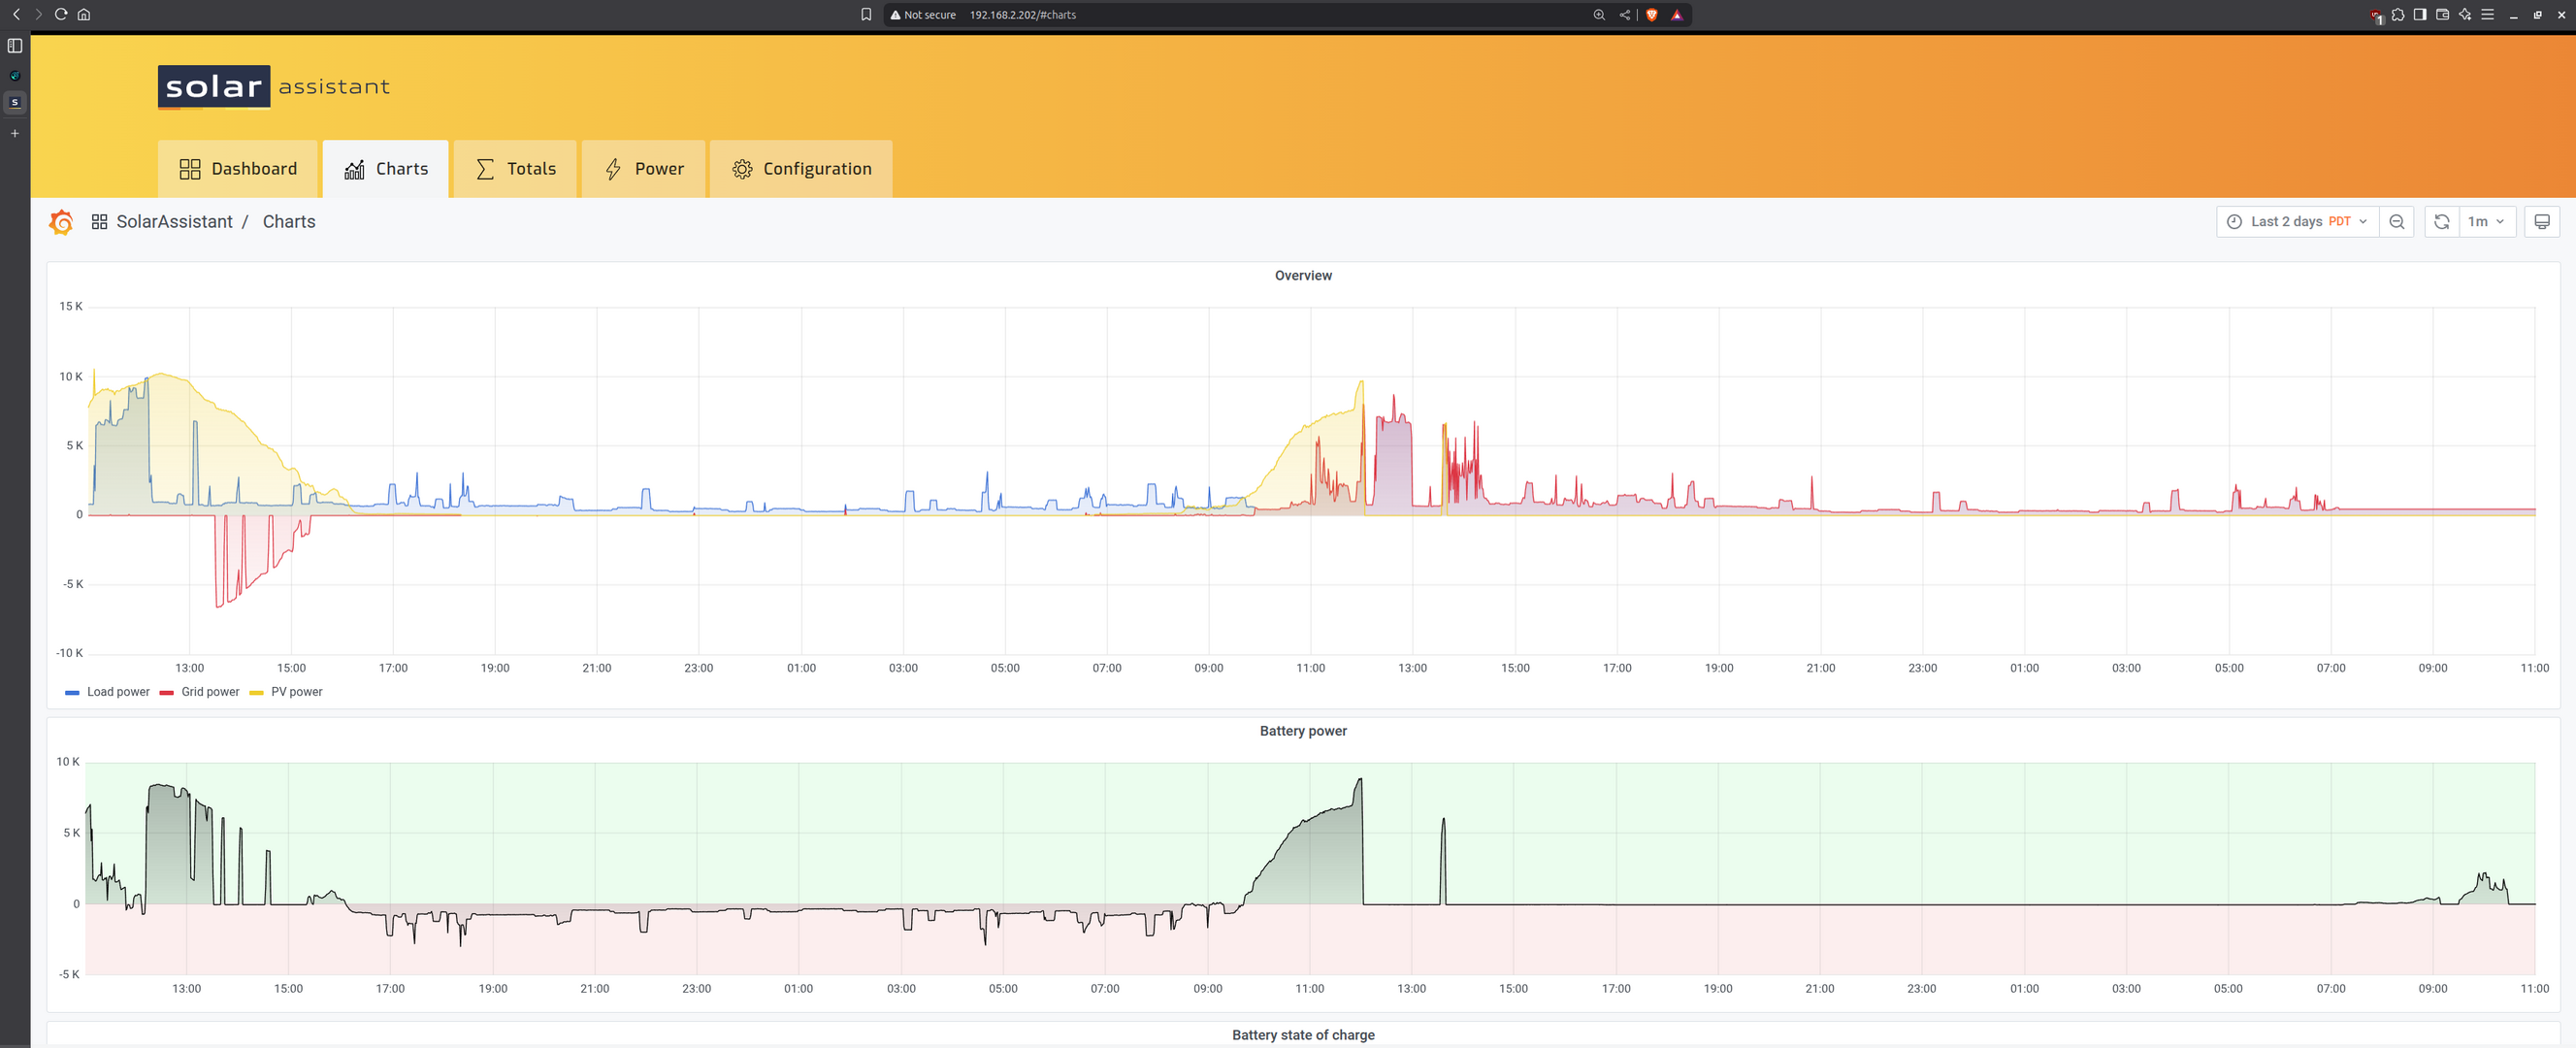Open the Brave Wallet icon
2576x1048 pixels.
[x=2442, y=15]
